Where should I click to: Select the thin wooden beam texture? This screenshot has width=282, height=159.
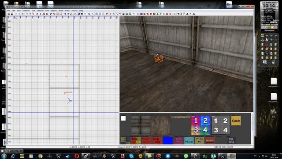[x=181, y=117]
